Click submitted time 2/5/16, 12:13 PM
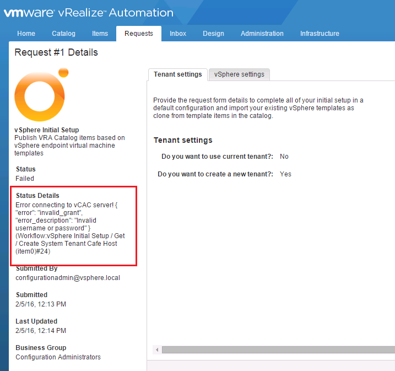The image size is (395, 371). [x=41, y=304]
